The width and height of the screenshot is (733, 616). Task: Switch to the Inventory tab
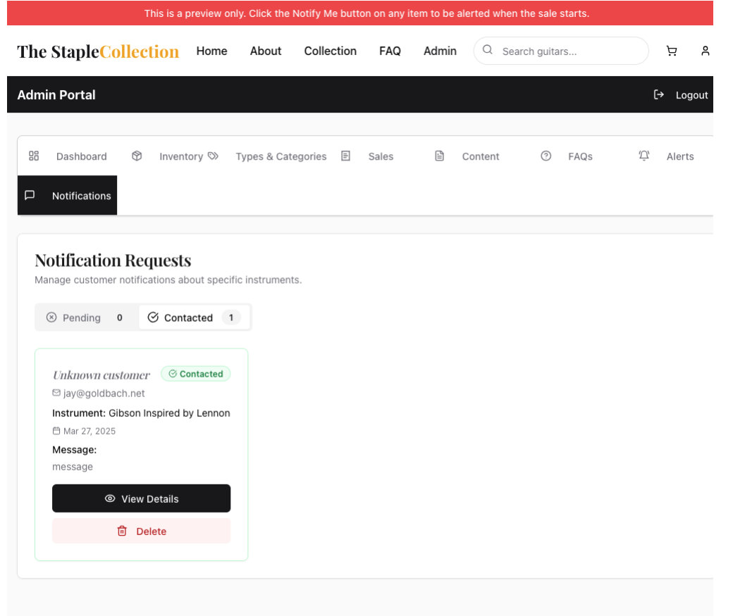166,156
